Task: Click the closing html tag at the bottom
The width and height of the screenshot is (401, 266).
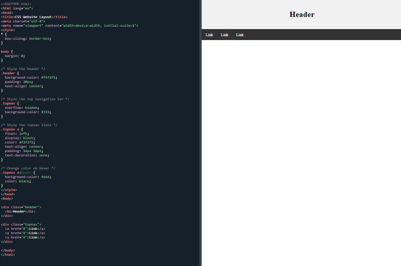Action: [x=8, y=255]
